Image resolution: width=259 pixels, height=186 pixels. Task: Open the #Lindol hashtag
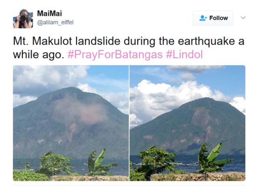[x=184, y=54]
